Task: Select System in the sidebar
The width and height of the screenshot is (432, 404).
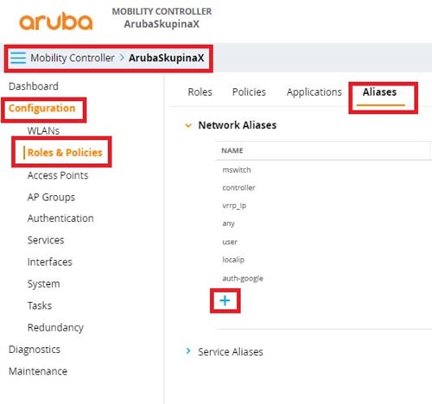Action: (x=44, y=284)
